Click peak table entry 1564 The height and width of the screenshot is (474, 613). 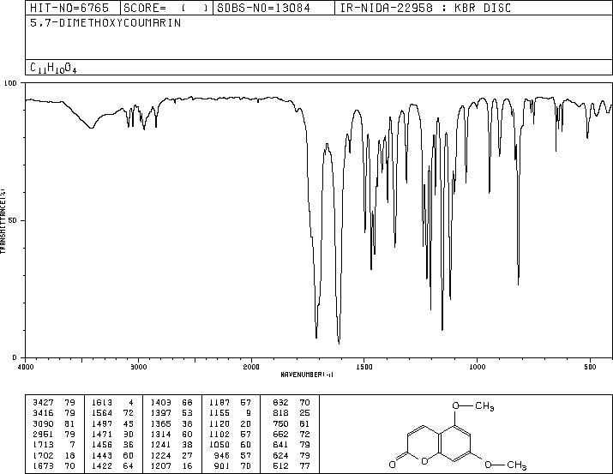[102, 413]
